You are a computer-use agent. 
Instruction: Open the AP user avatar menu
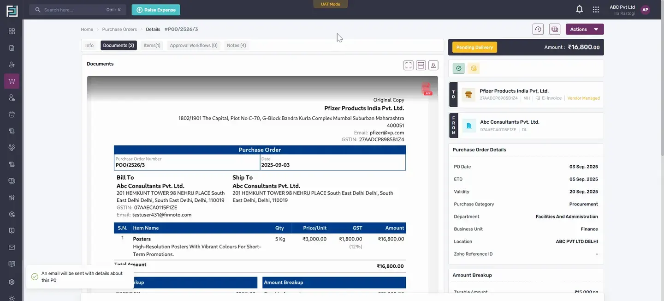646,10
